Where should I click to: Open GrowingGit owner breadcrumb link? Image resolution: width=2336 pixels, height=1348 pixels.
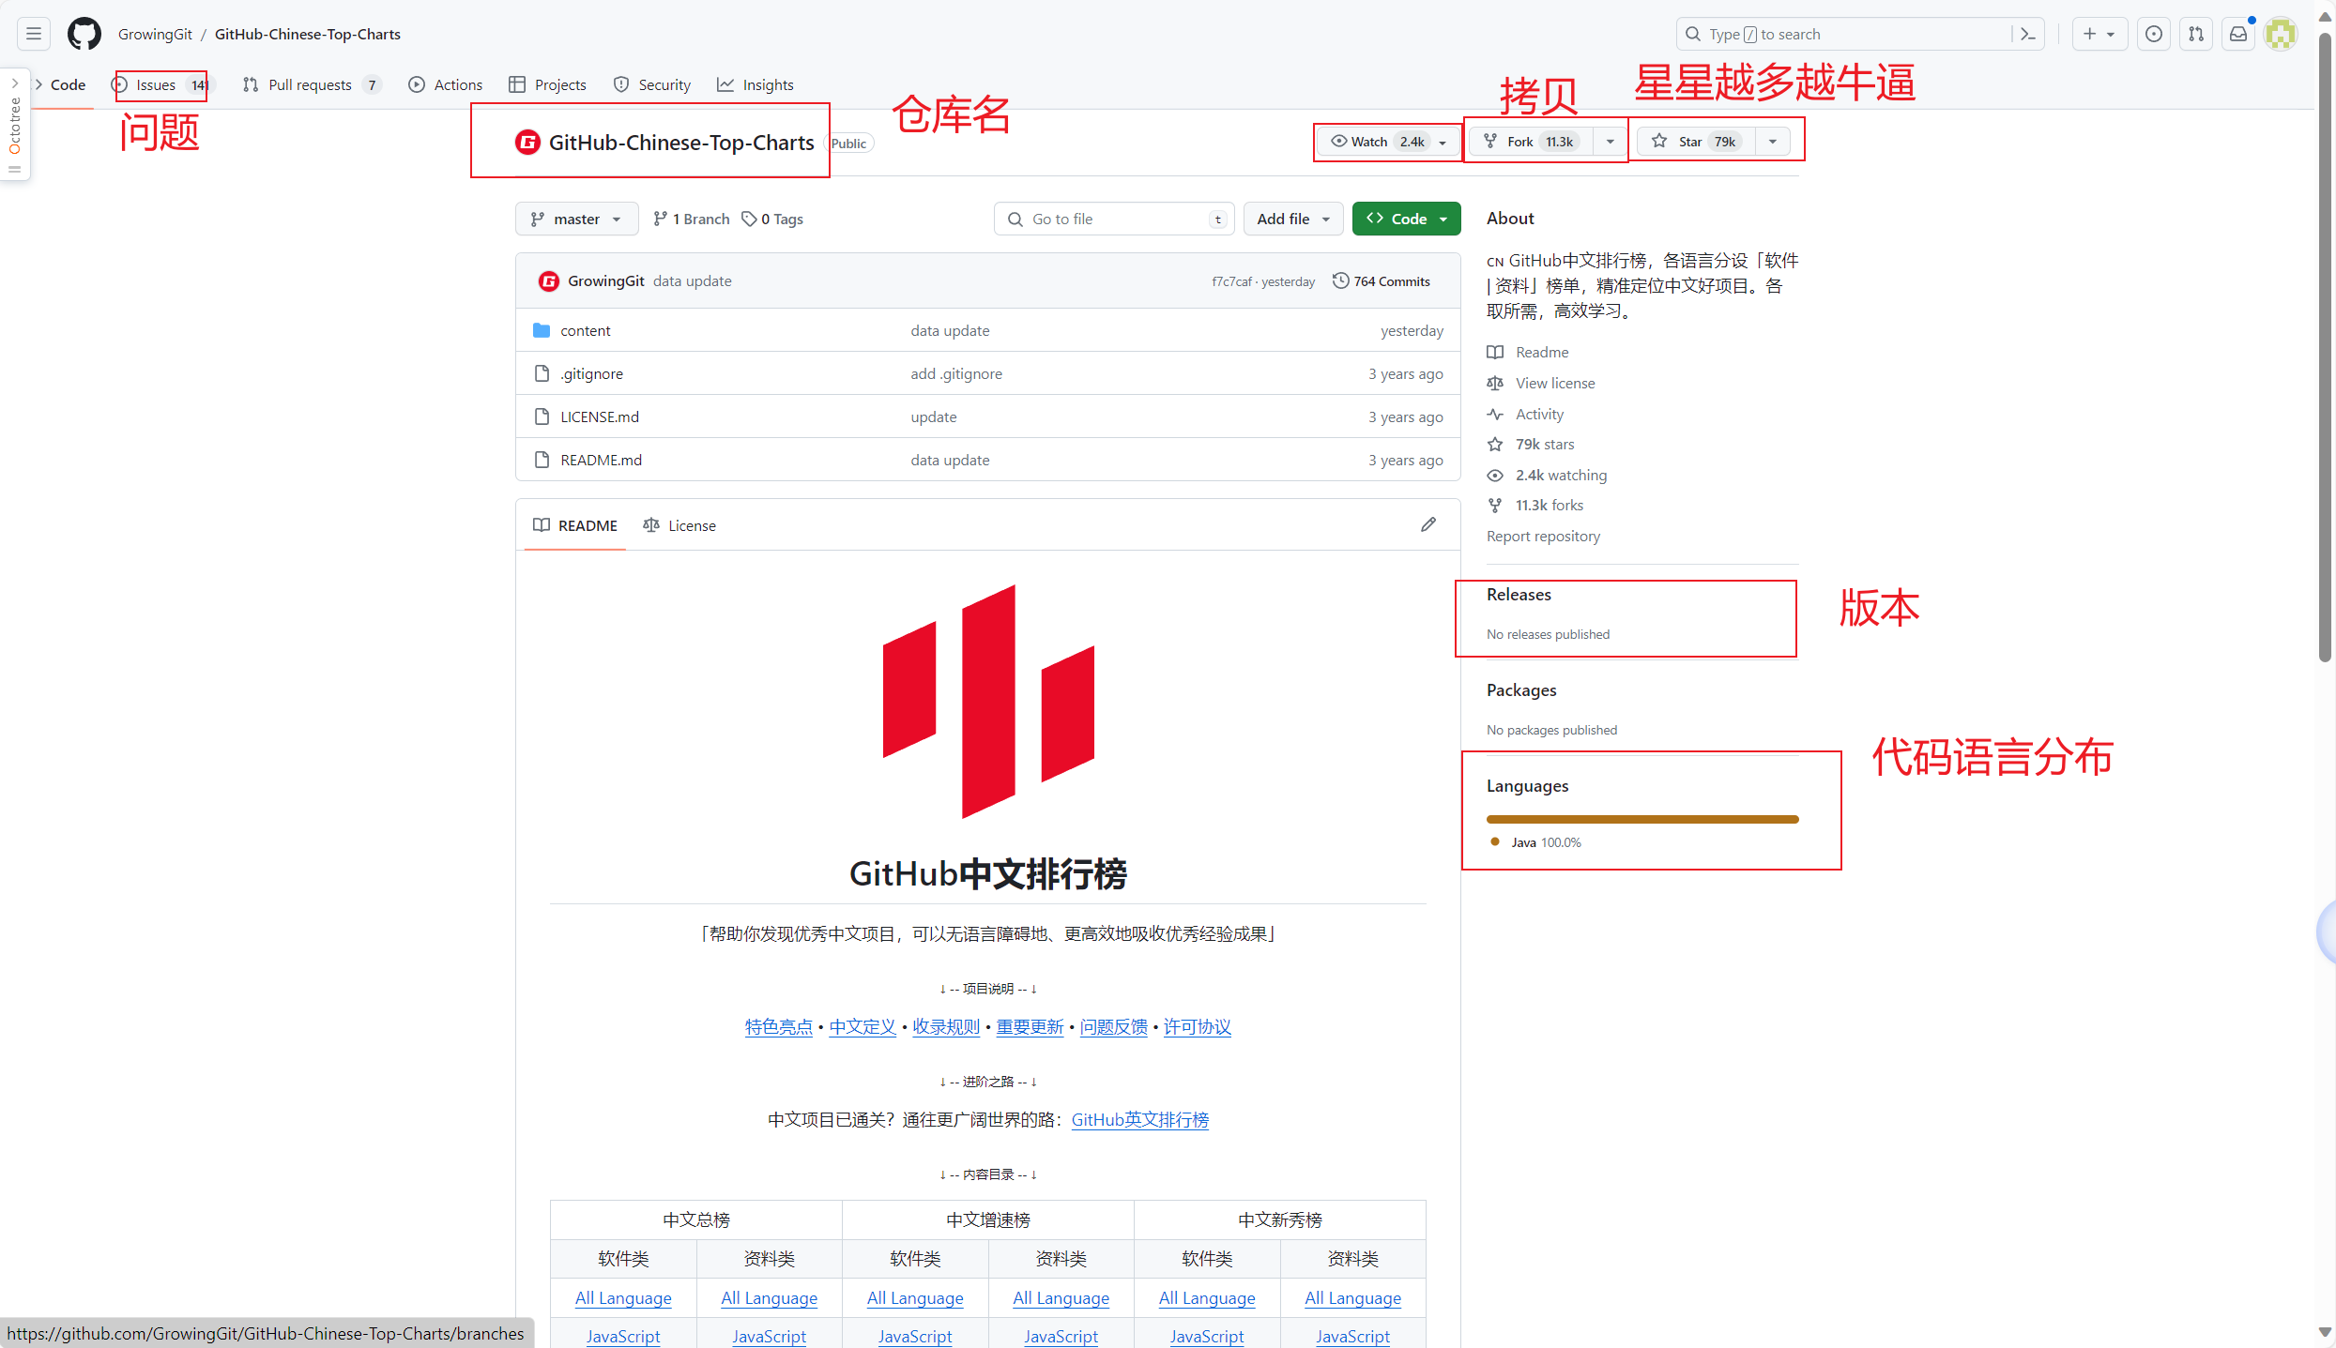pyautogui.click(x=155, y=34)
